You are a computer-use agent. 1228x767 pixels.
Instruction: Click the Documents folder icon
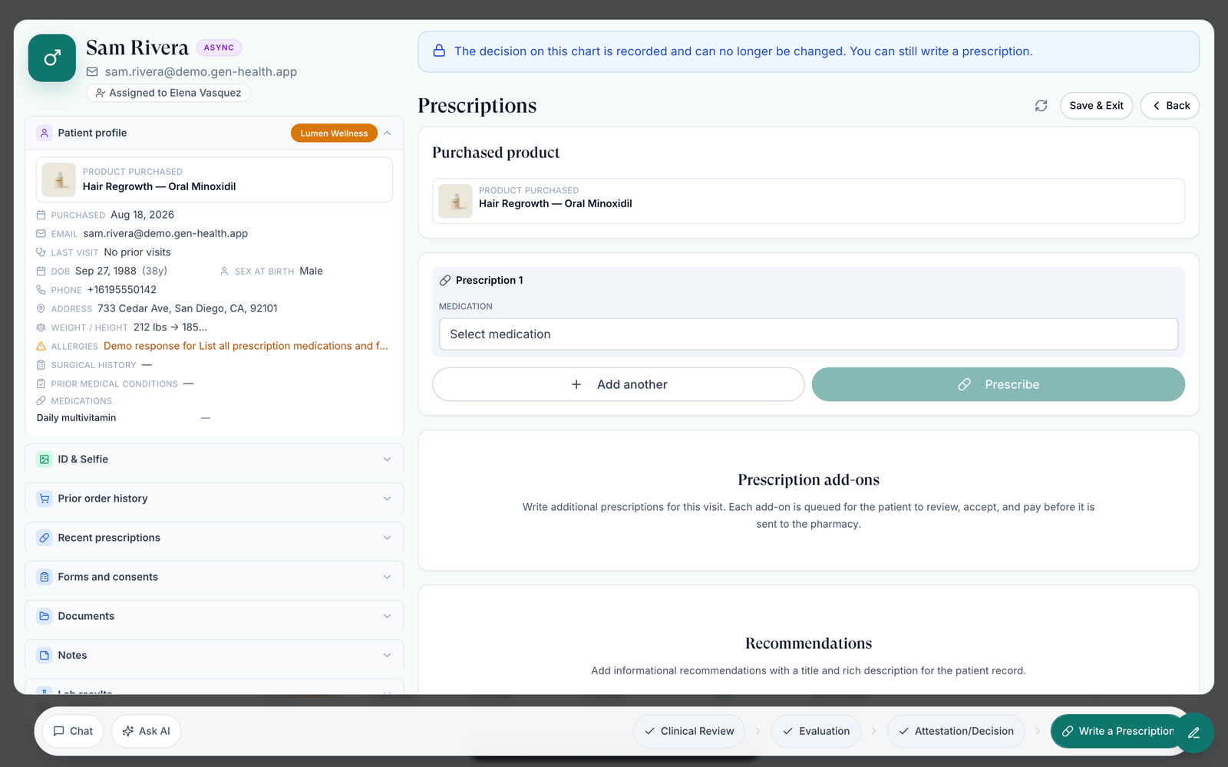[45, 616]
